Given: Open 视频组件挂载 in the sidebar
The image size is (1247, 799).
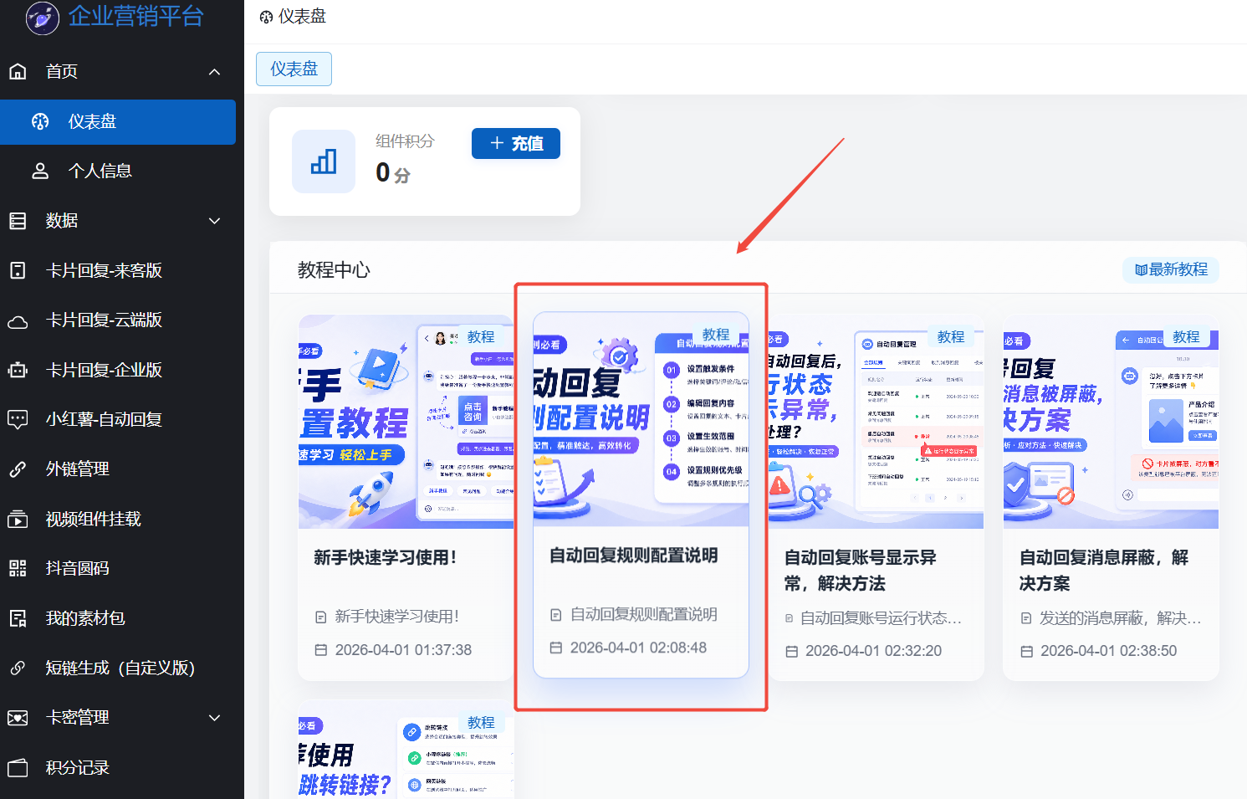Looking at the screenshot, I should 94,519.
